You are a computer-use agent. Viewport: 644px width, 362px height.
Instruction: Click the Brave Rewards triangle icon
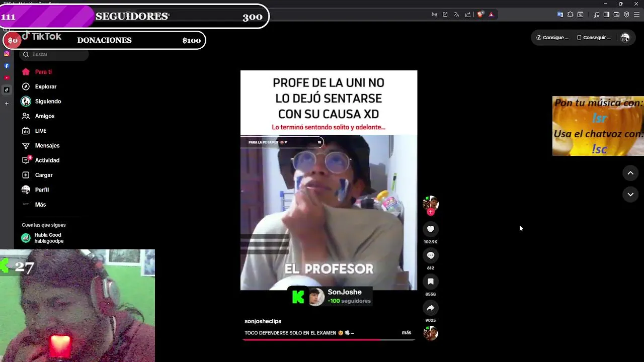(x=491, y=15)
